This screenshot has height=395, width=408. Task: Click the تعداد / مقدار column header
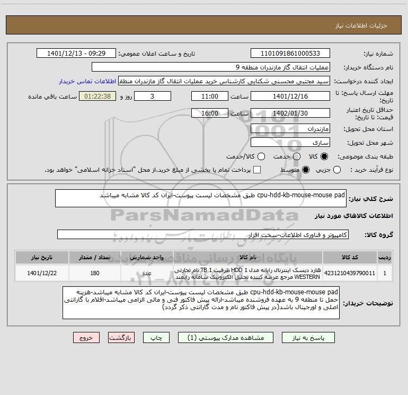click(x=95, y=257)
